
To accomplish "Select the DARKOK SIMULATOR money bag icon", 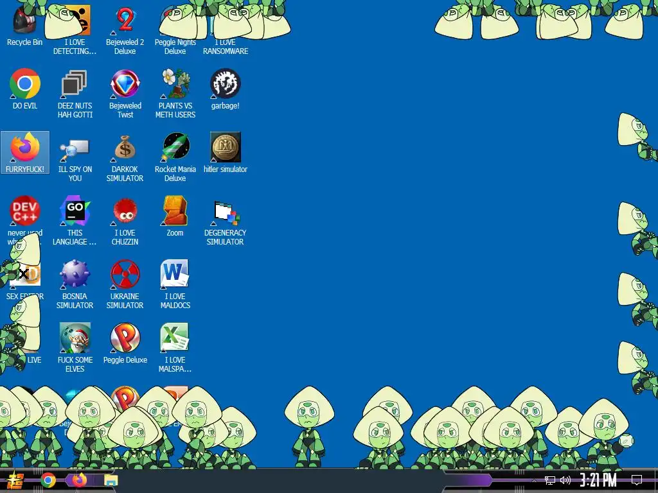I will [125, 147].
